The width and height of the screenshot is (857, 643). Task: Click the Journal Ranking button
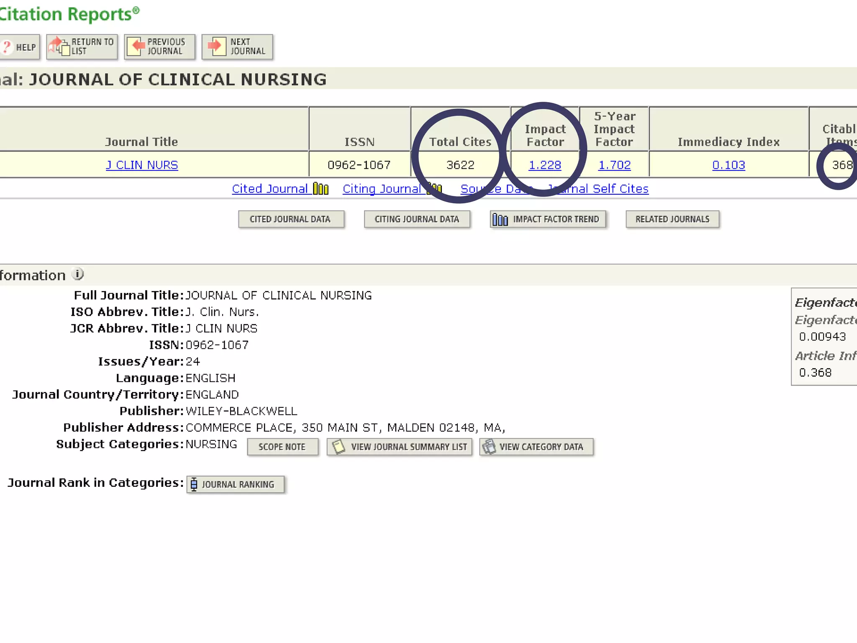(236, 484)
